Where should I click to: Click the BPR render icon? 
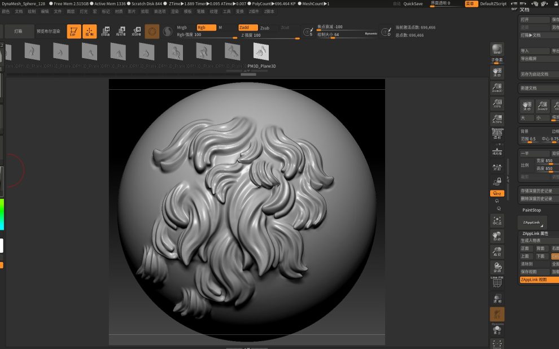pyautogui.click(x=497, y=50)
